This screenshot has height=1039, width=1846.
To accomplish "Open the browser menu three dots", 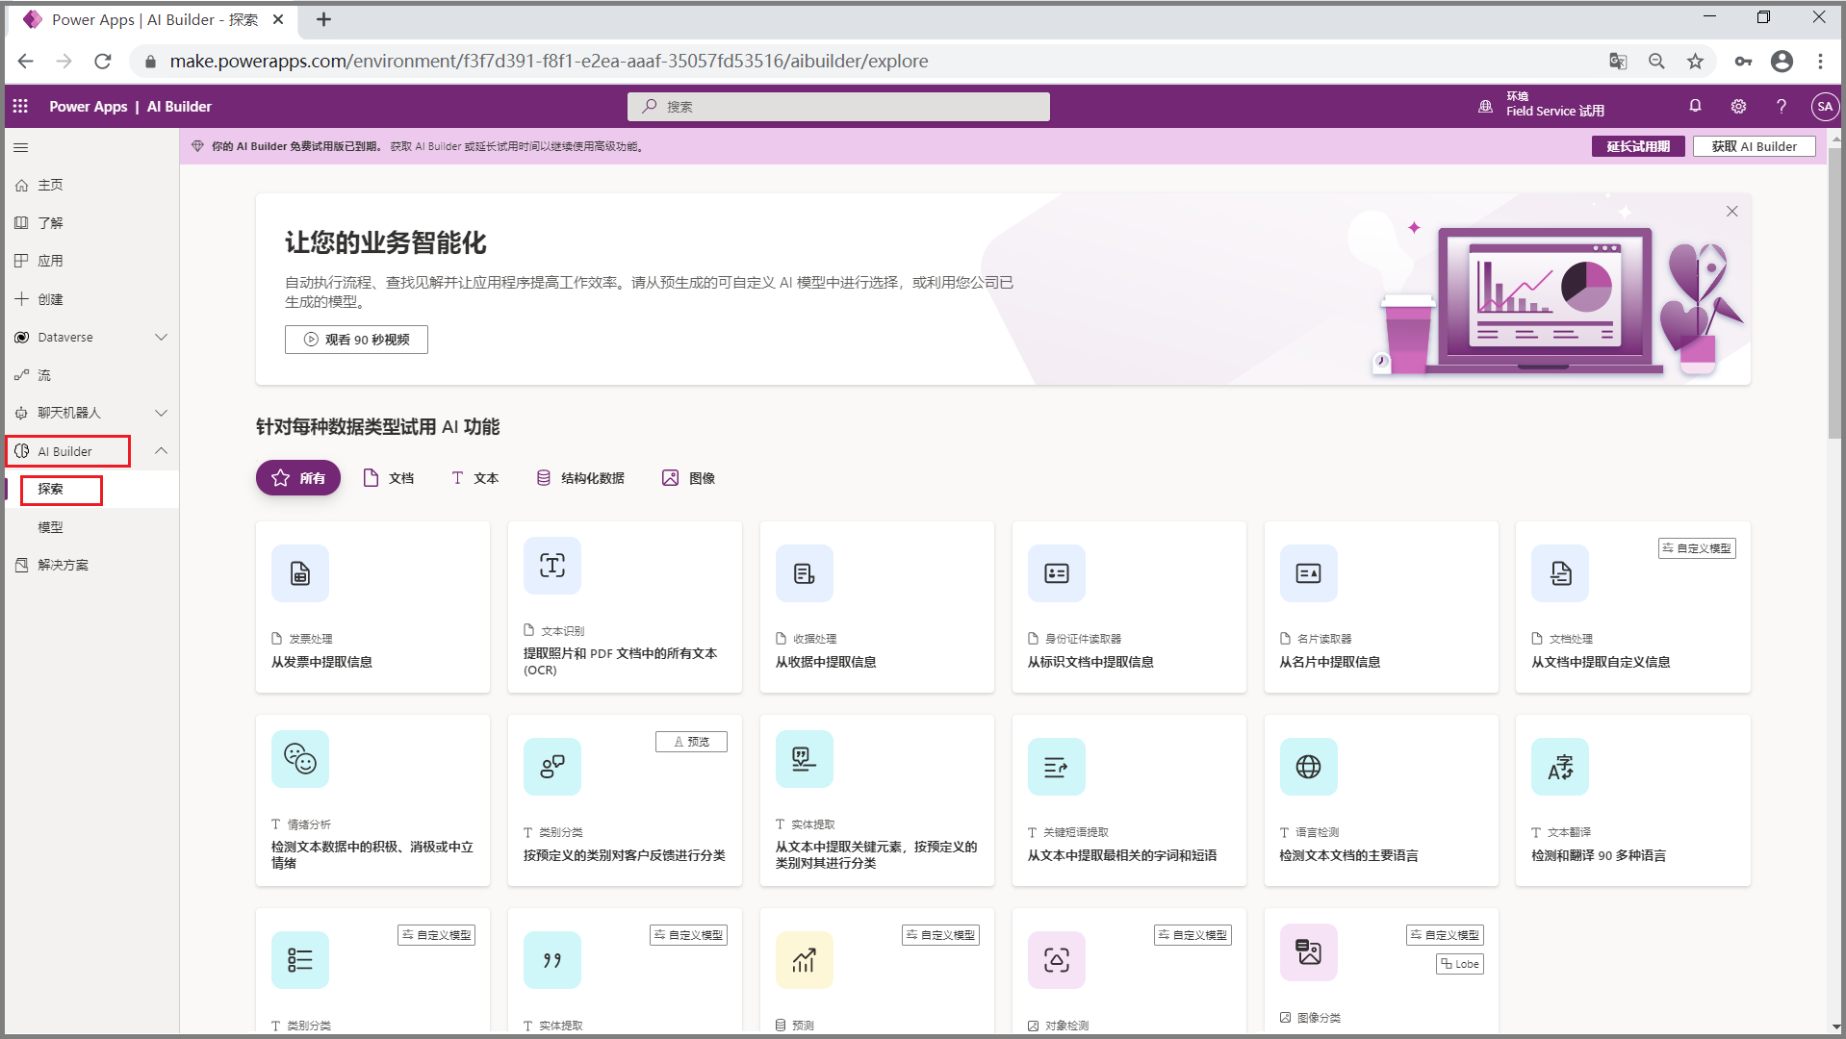I will (1820, 62).
